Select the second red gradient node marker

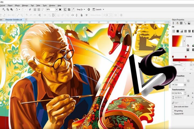tap(186, 57)
